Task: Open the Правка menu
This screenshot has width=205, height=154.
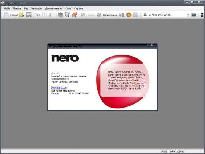Action: click(x=17, y=9)
